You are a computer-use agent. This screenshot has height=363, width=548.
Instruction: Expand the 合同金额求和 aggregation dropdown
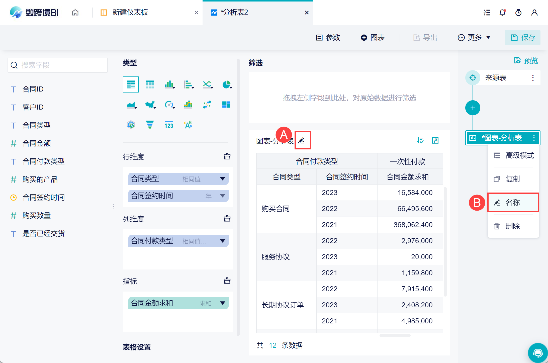(x=222, y=303)
